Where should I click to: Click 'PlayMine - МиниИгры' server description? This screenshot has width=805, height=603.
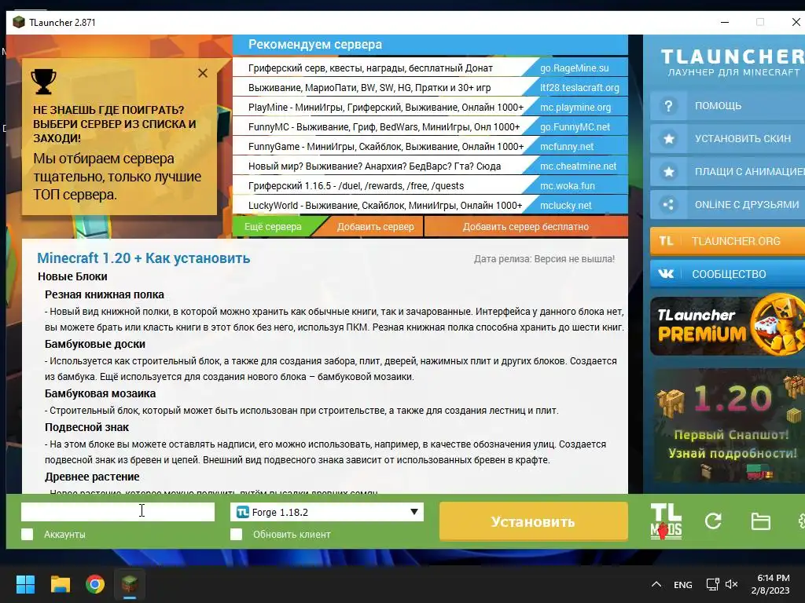[x=385, y=107]
